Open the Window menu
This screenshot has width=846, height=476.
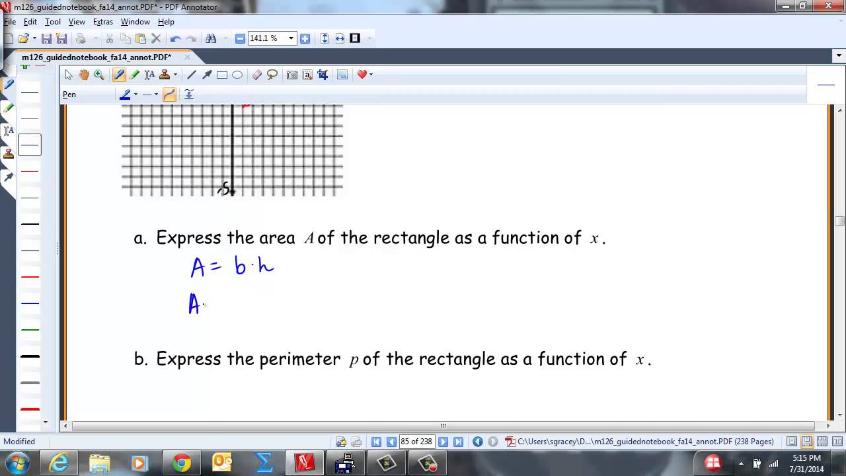click(x=135, y=22)
